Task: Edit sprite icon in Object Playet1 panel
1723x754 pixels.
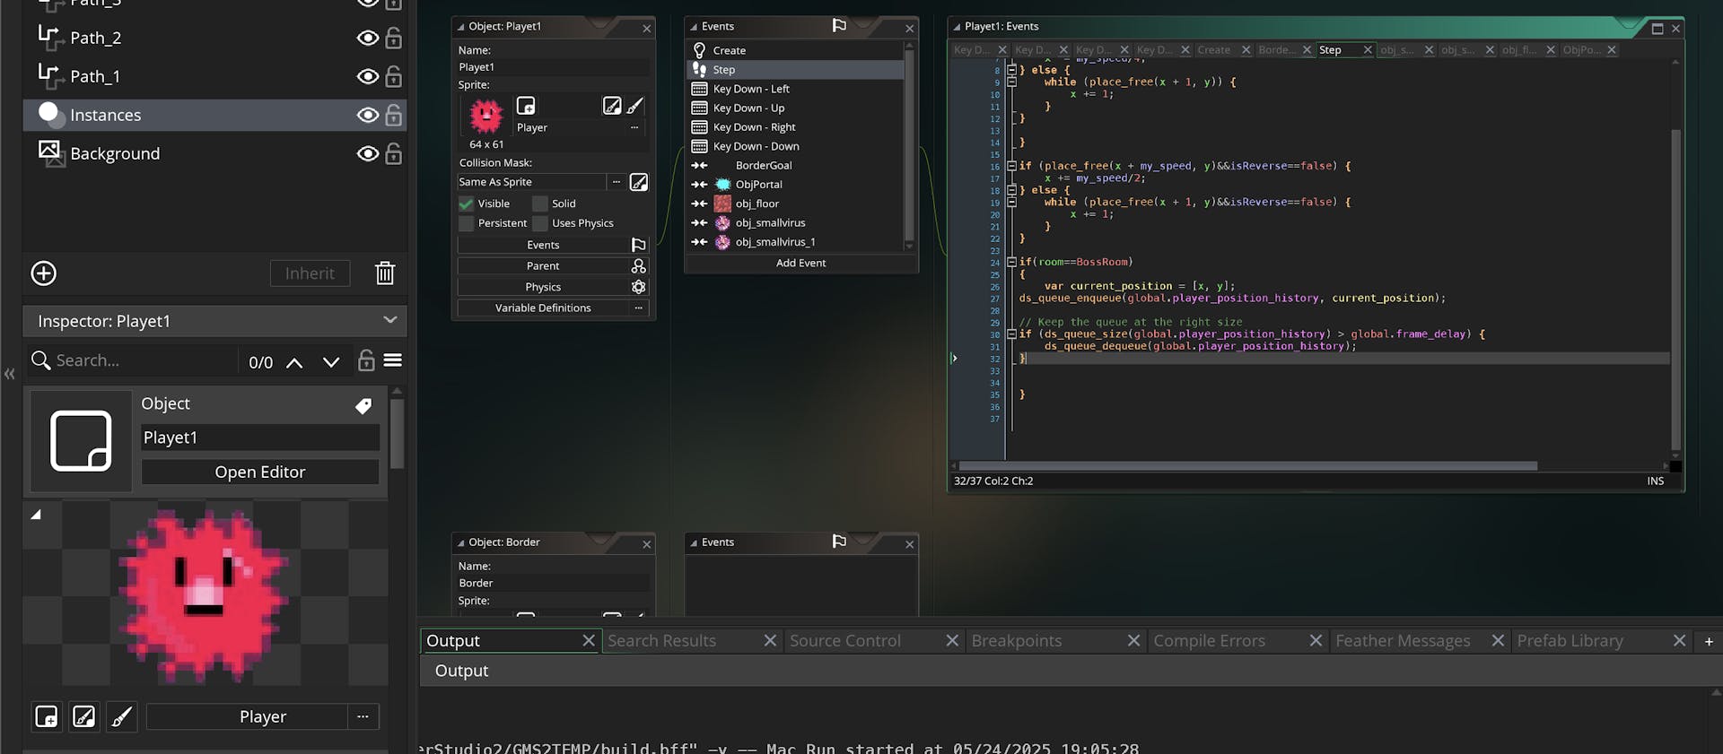Action: point(612,106)
